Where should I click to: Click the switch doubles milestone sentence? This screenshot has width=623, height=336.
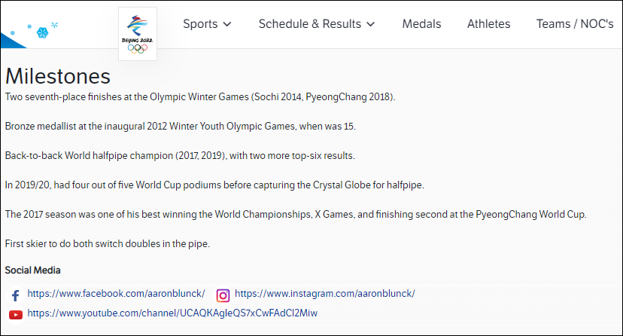point(107,243)
